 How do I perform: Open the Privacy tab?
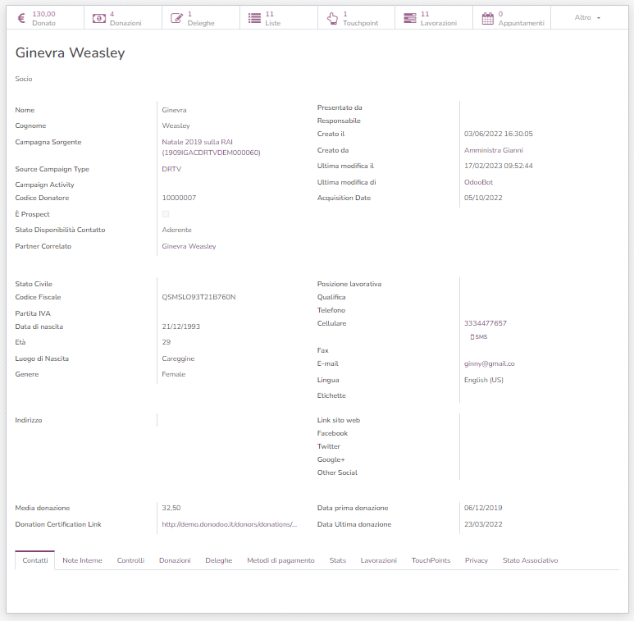tap(476, 560)
